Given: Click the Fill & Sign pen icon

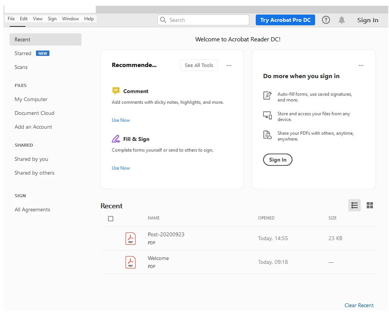Looking at the screenshot, I should (x=116, y=139).
